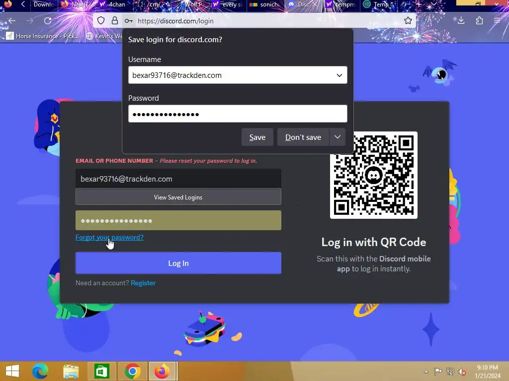The image size is (509, 381).
Task: Focus the Discord email or phone field
Action: tap(178, 179)
